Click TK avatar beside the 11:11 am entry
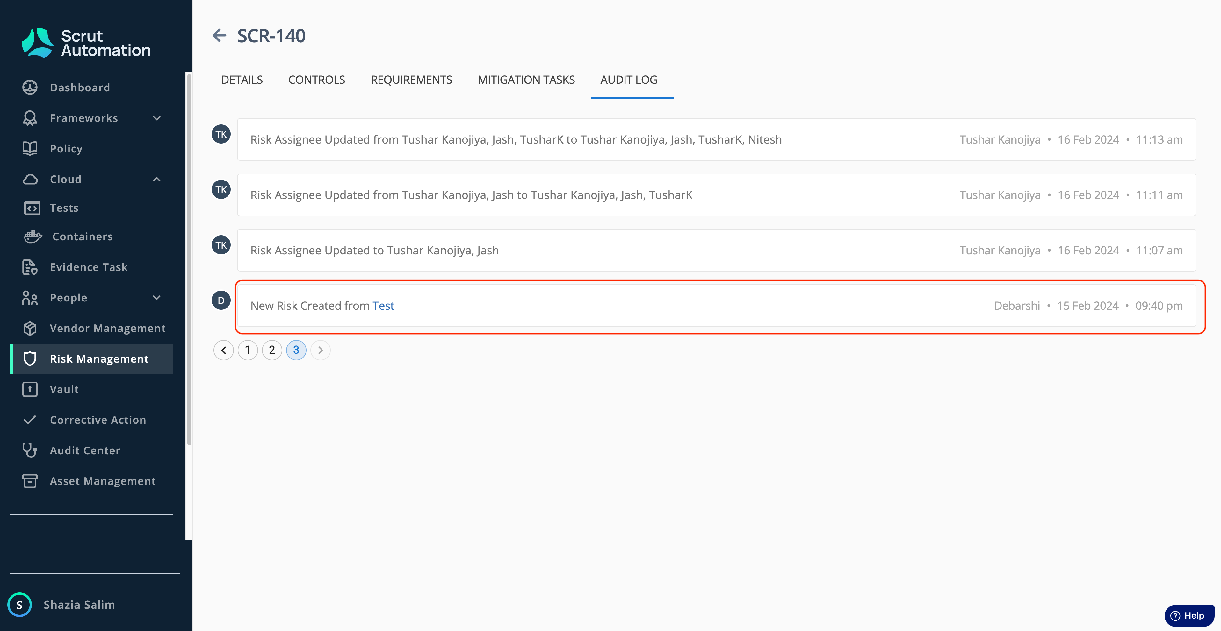 (x=221, y=189)
